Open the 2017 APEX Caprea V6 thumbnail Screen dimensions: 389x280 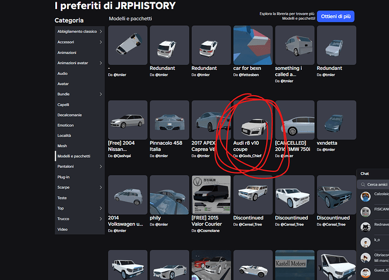211,120
